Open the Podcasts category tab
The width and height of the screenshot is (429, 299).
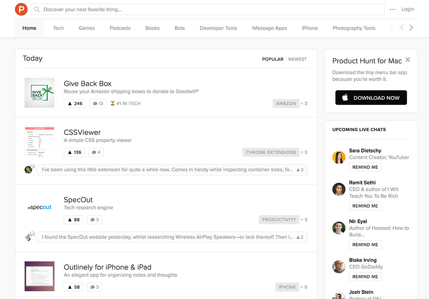pyautogui.click(x=120, y=28)
